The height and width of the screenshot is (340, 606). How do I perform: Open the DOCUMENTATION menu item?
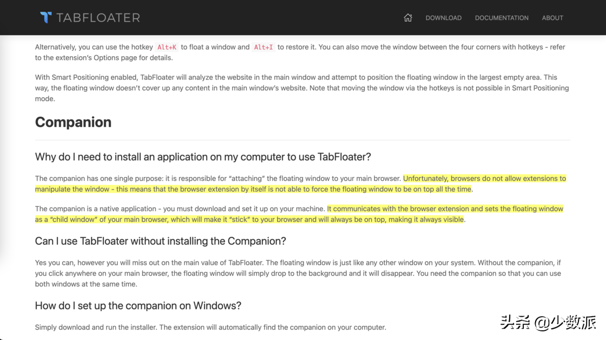[x=502, y=18]
